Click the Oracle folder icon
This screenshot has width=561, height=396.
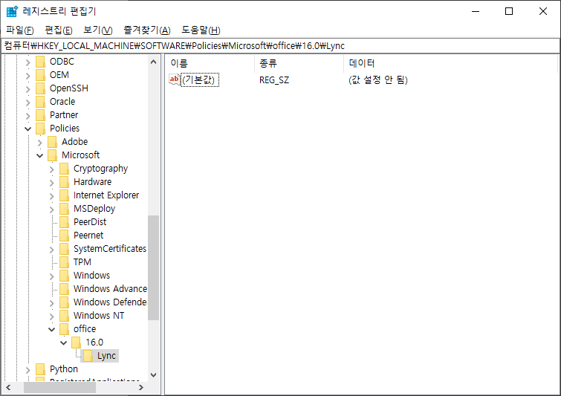[40, 102]
